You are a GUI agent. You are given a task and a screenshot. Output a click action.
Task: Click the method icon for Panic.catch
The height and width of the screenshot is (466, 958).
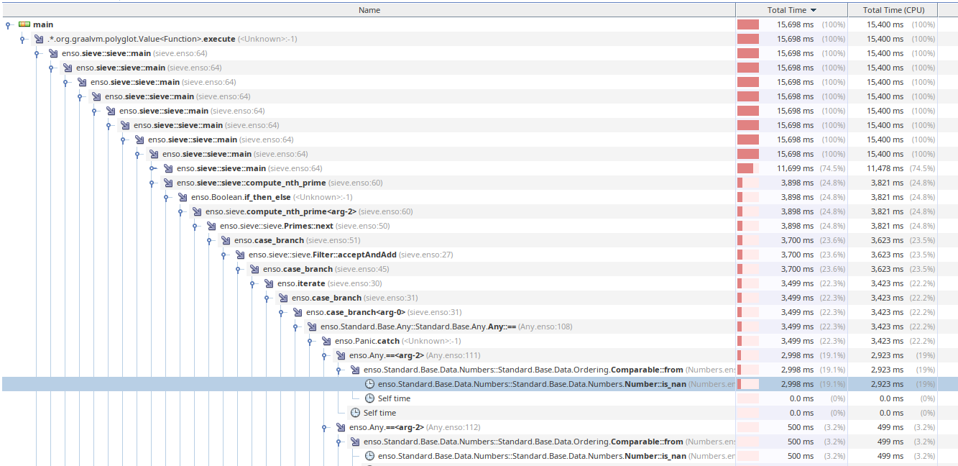tap(326, 340)
